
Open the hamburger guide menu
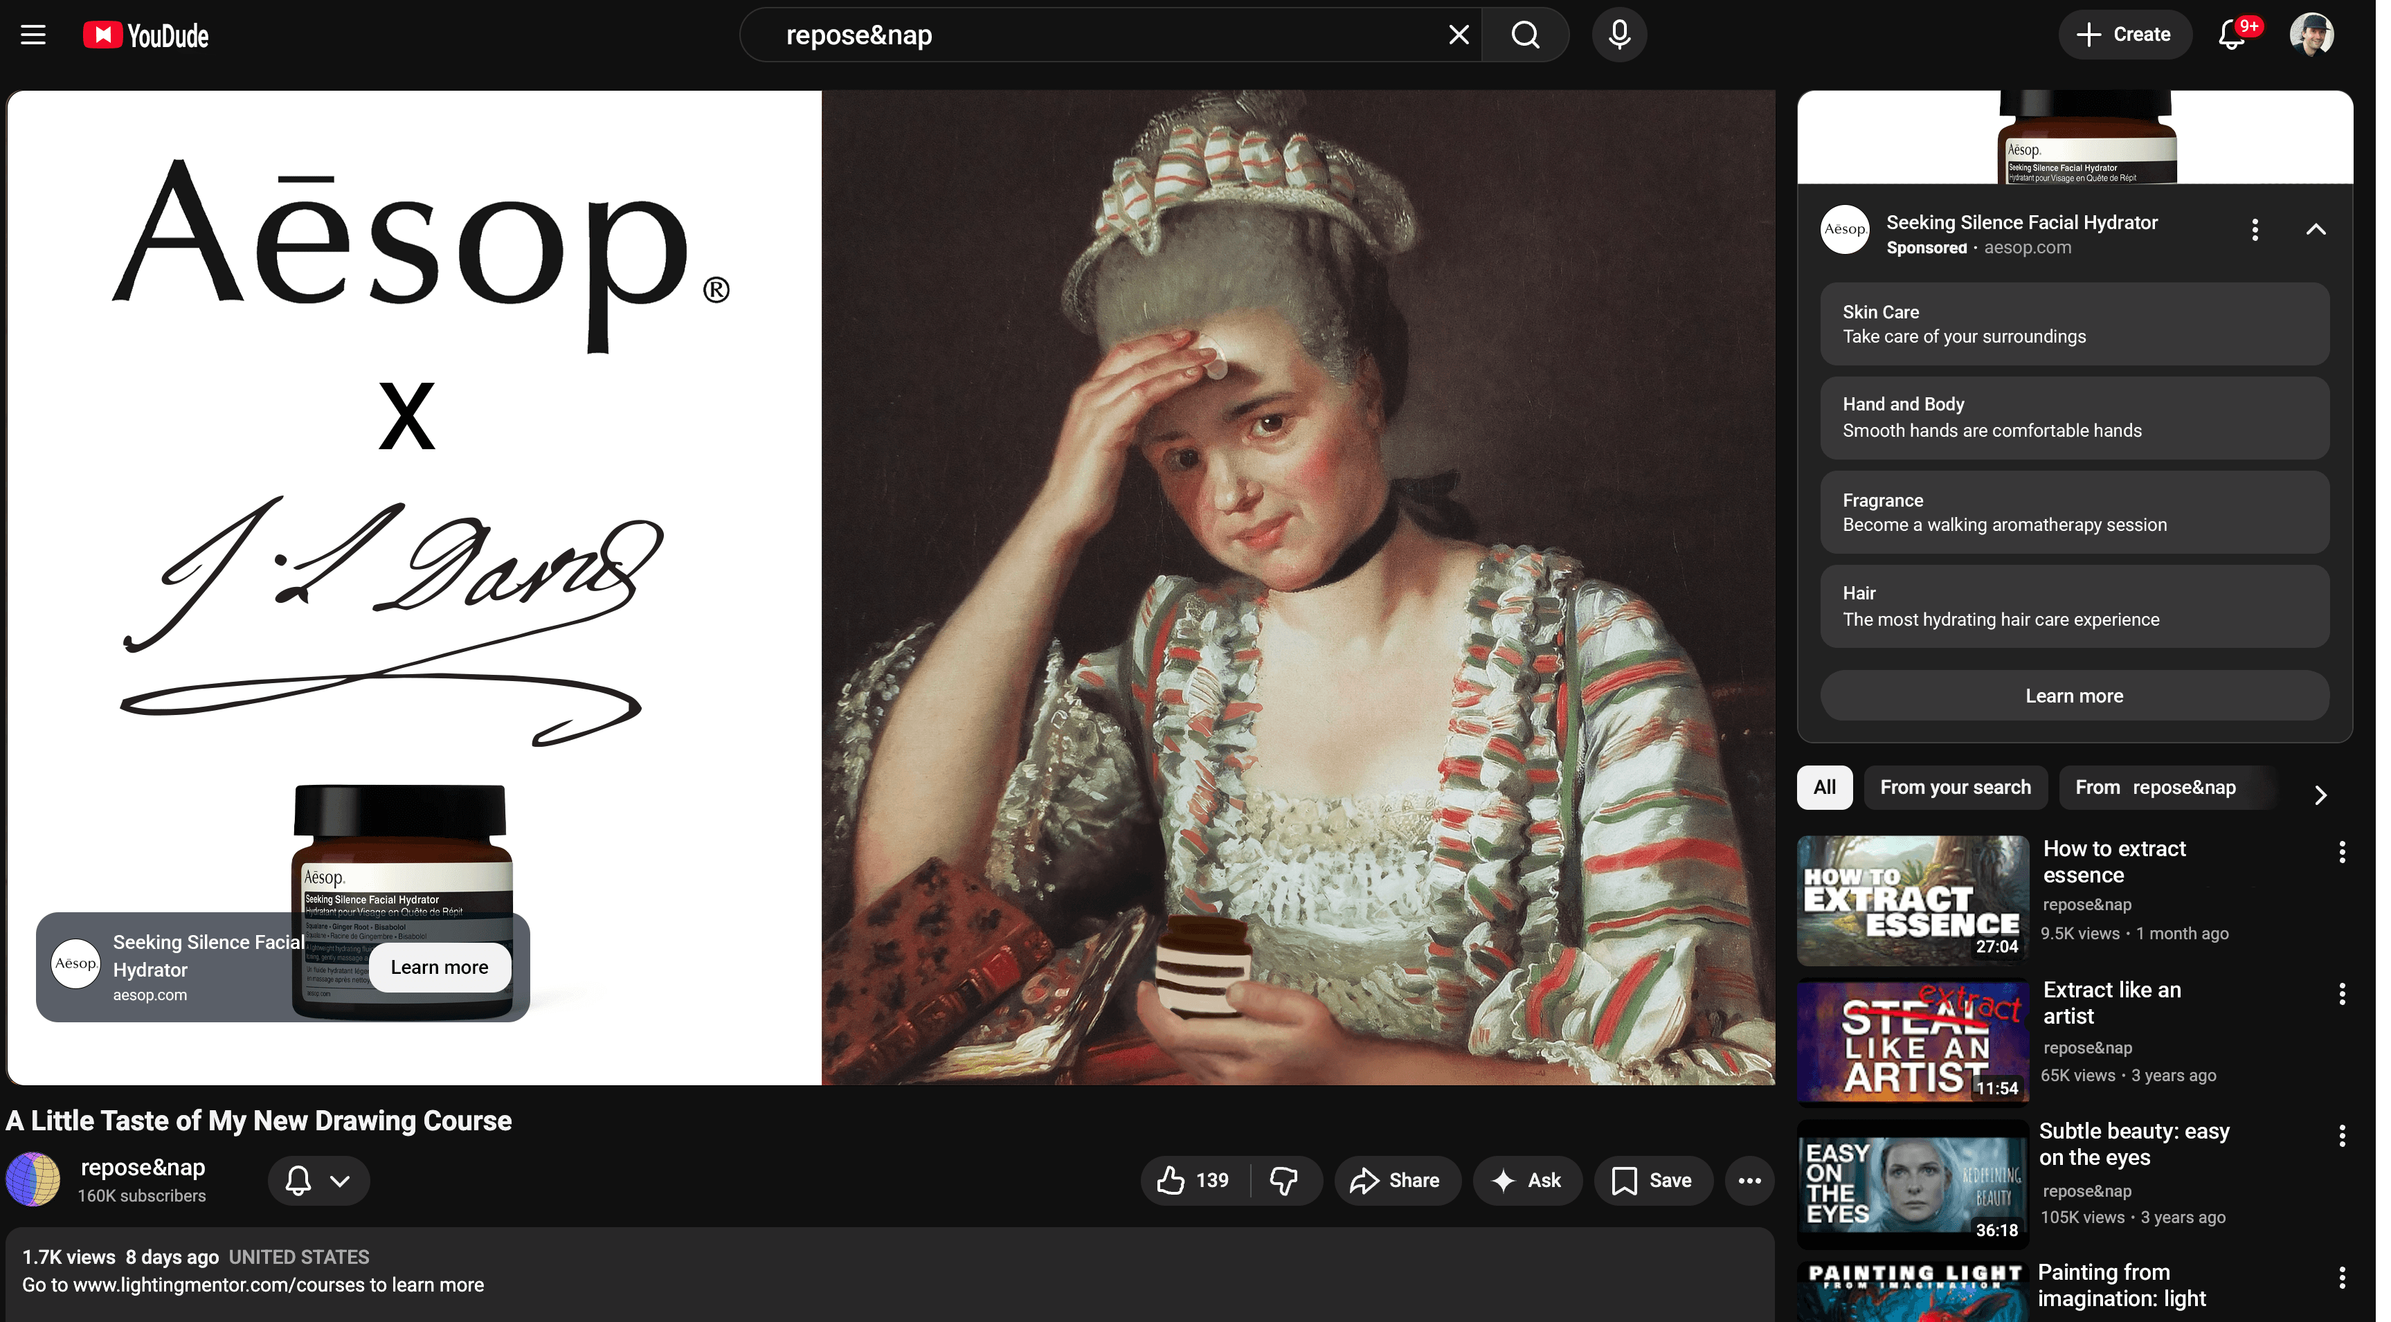33,35
